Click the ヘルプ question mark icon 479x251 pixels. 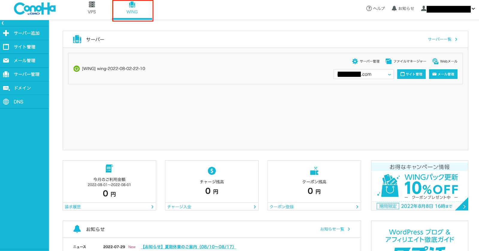(369, 8)
